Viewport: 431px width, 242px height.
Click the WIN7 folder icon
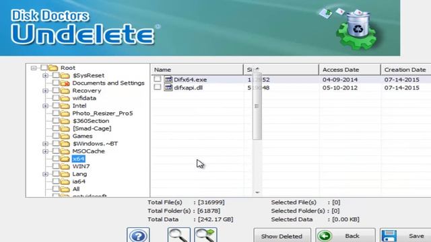click(x=65, y=166)
